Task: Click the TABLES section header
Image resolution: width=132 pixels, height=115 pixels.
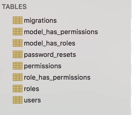Action: point(14,7)
